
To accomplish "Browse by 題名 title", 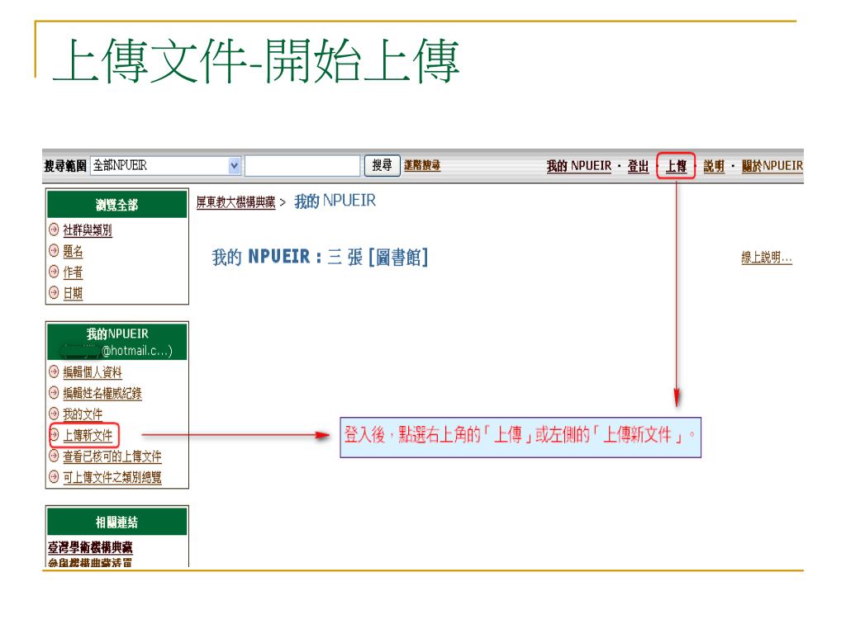I will (x=73, y=251).
